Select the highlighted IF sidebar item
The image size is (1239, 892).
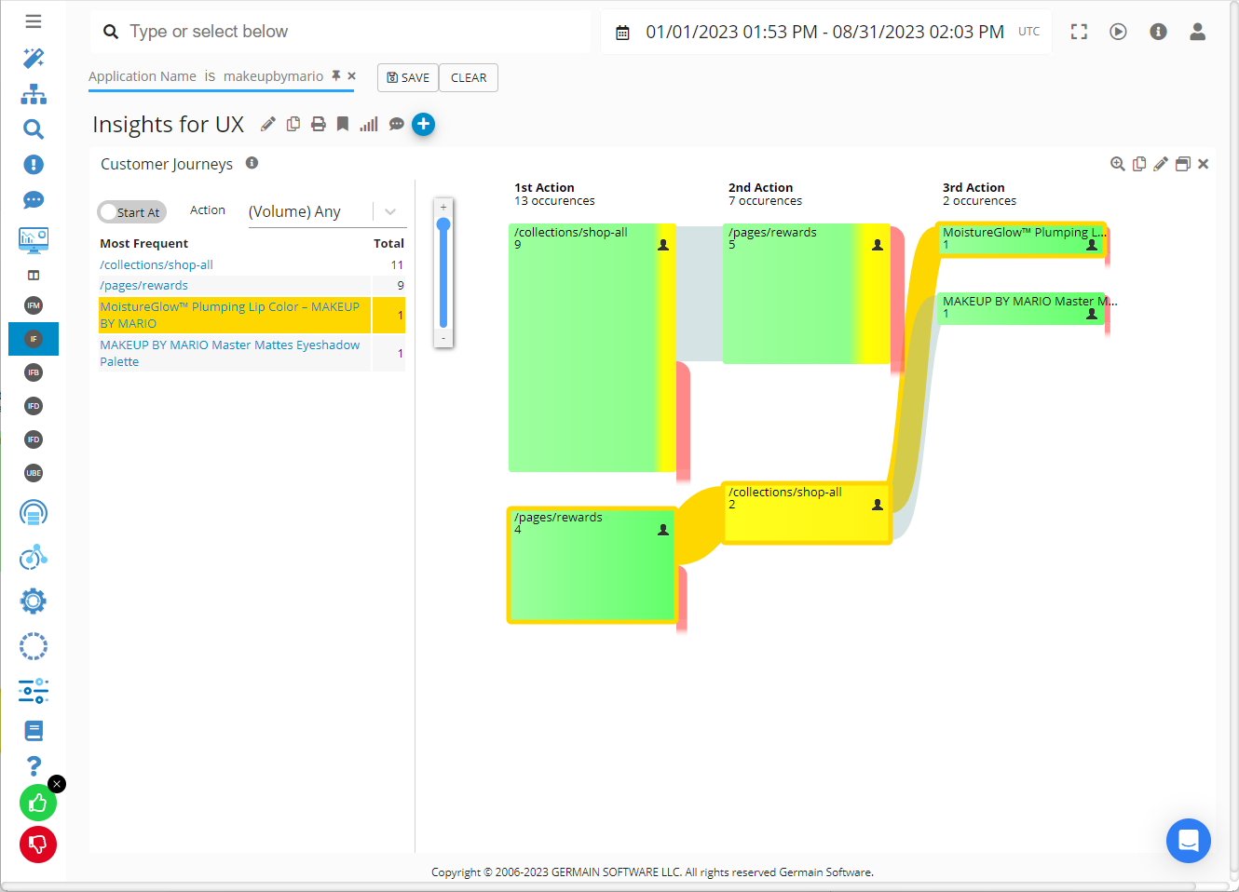(x=34, y=339)
